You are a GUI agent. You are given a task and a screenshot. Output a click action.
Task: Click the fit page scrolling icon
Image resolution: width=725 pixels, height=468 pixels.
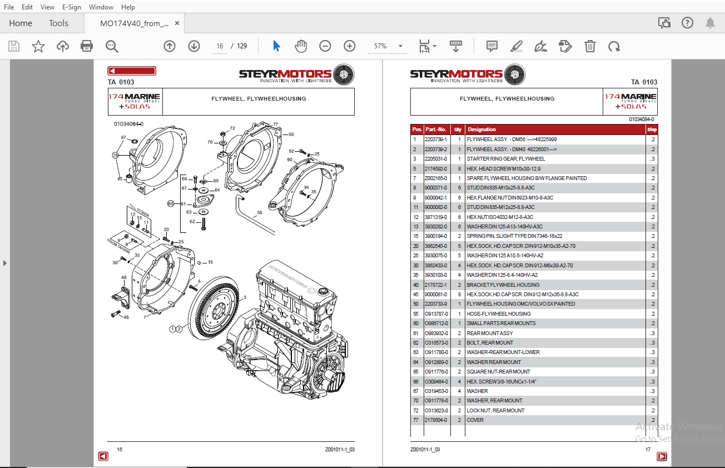click(x=424, y=46)
